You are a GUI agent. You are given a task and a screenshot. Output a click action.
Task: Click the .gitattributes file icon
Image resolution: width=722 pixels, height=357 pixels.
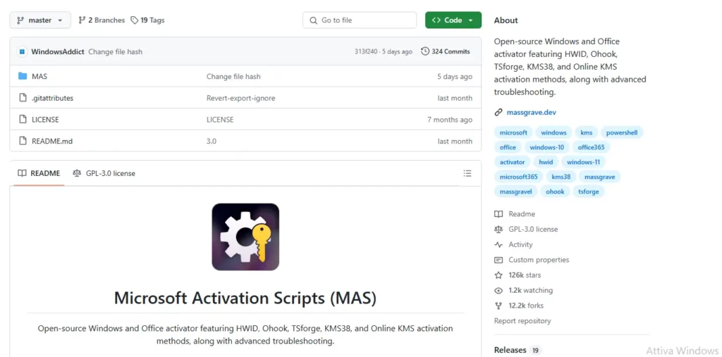tap(23, 98)
